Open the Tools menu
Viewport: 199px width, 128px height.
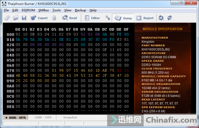tap(56, 10)
